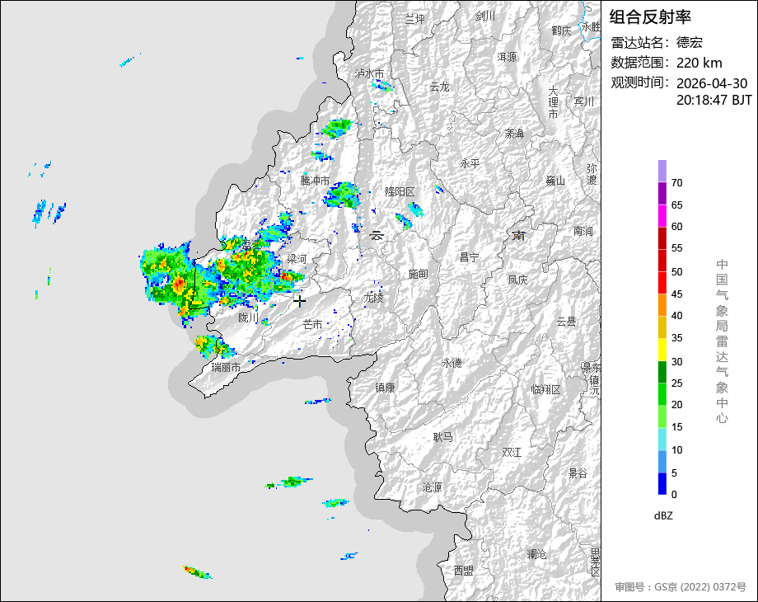
Task: Click the 龙陵 map label
Action: pos(374,298)
